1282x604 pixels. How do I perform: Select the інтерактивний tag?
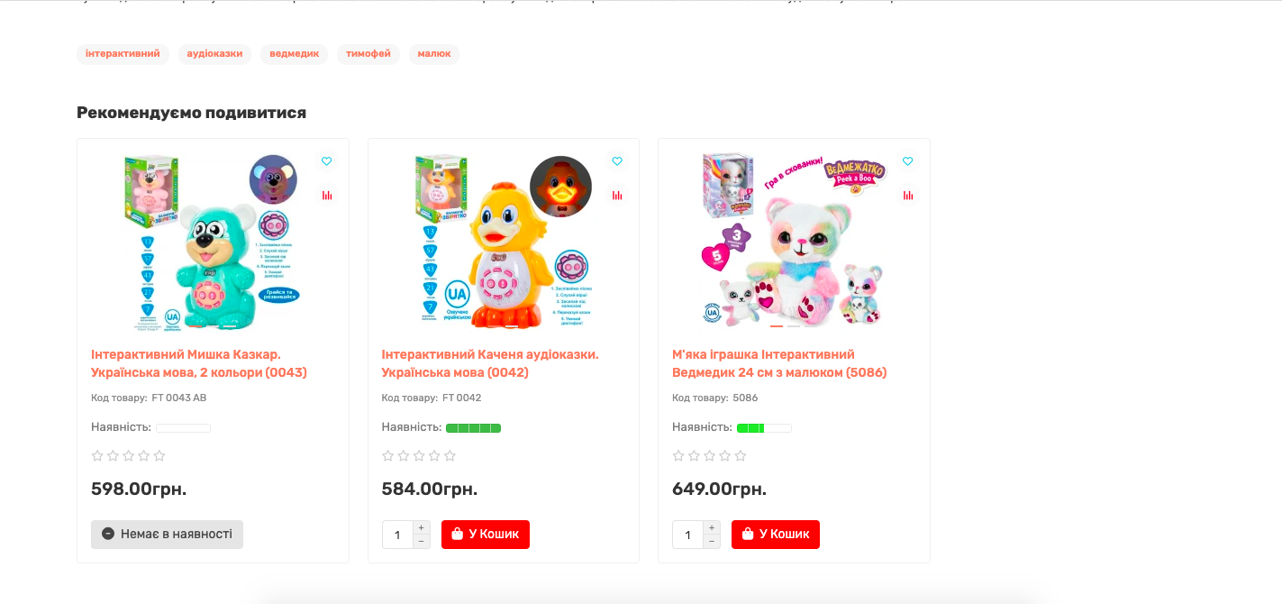tap(123, 54)
